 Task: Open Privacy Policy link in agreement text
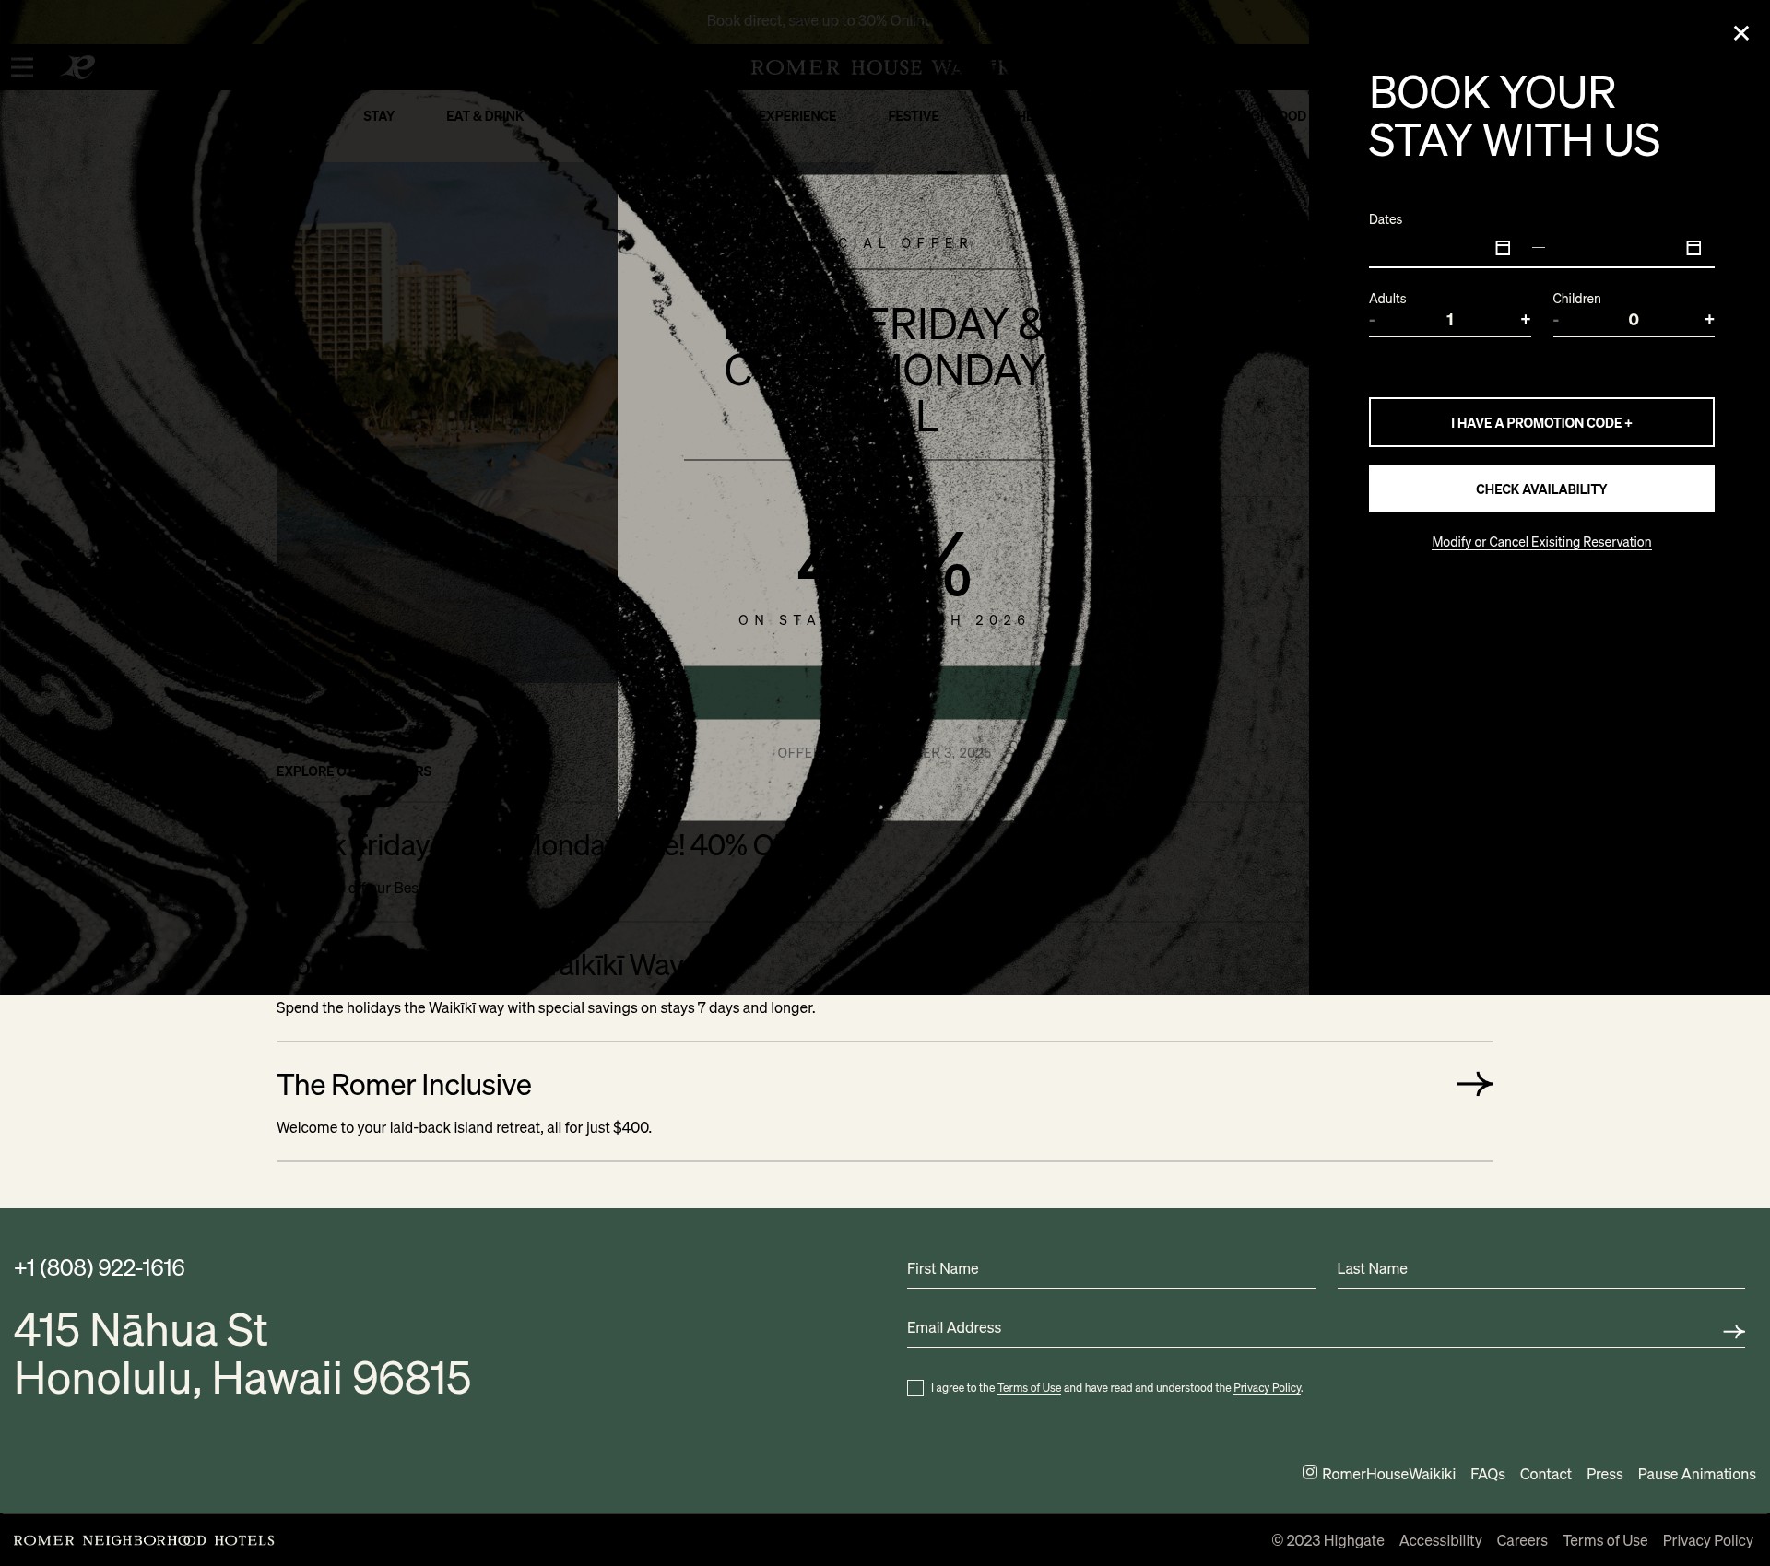click(1267, 1388)
